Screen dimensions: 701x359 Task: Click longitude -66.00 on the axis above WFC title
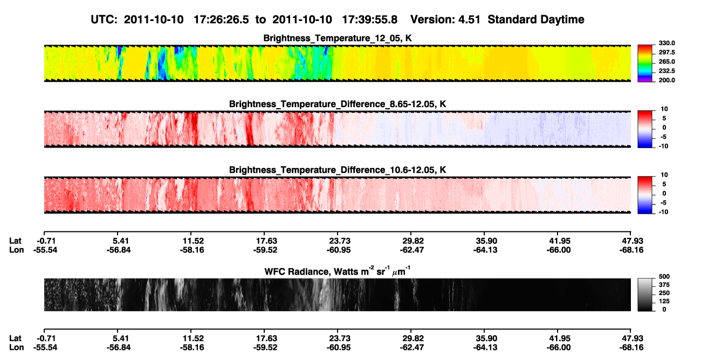(558, 250)
